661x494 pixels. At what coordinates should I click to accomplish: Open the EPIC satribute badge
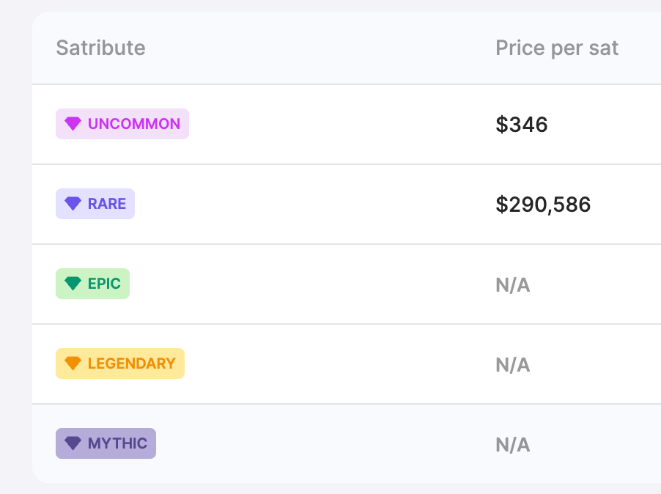pos(93,284)
